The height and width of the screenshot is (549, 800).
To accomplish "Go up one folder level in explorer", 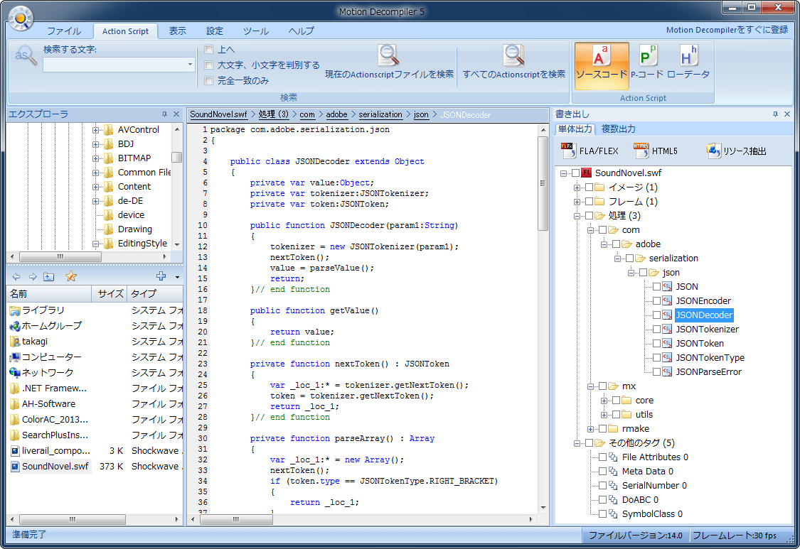I will [x=49, y=277].
